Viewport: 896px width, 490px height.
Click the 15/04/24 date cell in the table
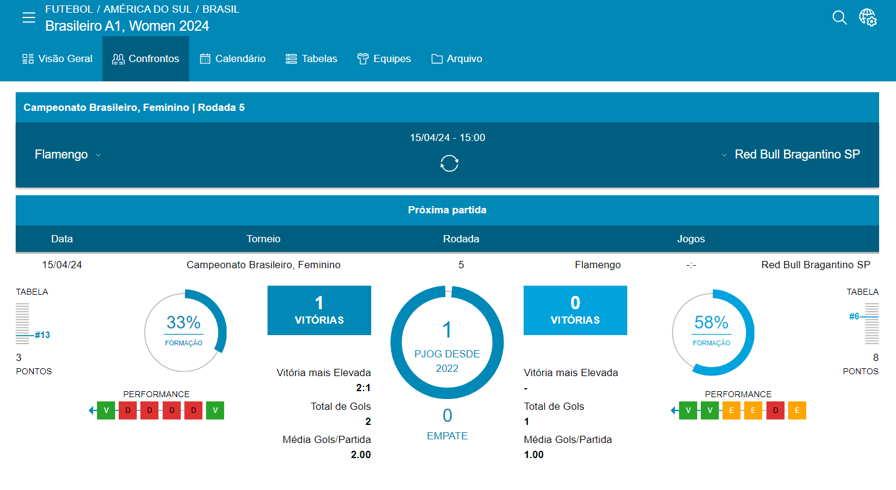coord(62,265)
